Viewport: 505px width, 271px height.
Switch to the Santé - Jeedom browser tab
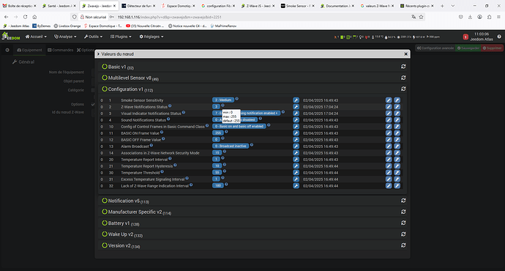click(59, 6)
